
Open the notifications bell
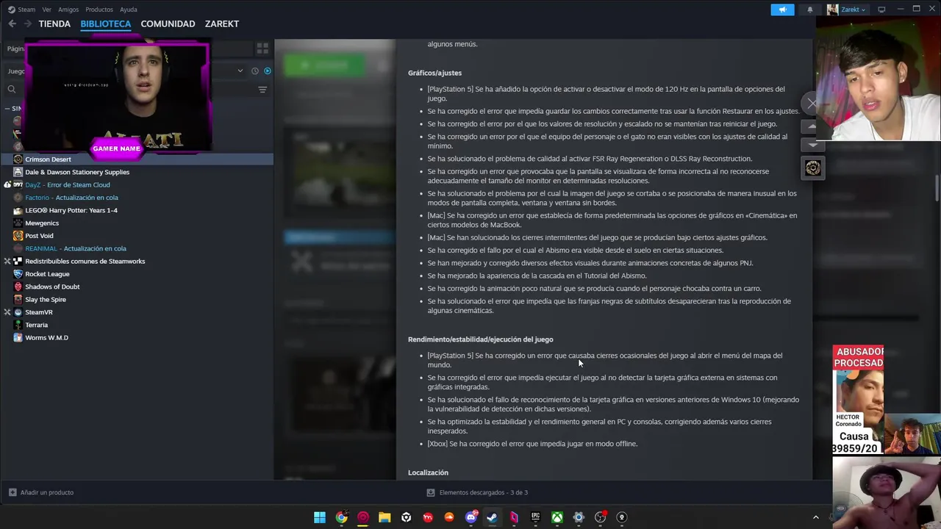click(x=810, y=10)
